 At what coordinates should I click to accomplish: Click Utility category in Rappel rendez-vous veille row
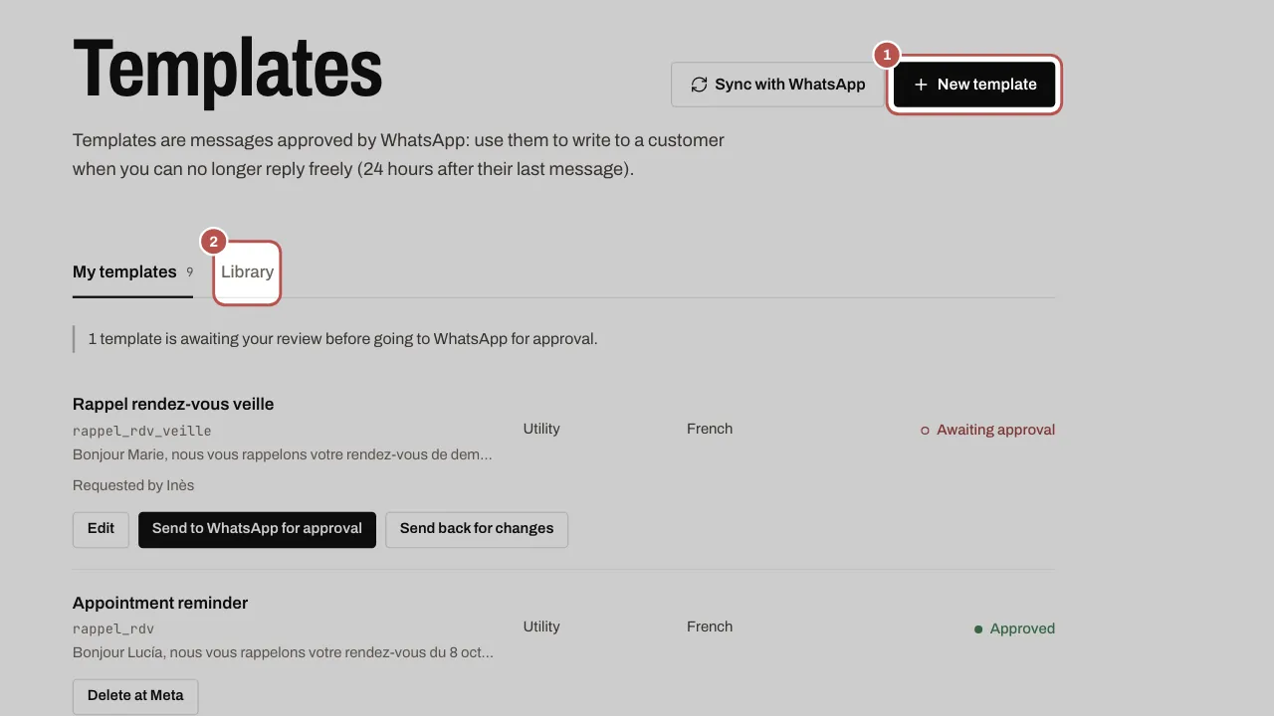pyautogui.click(x=541, y=429)
